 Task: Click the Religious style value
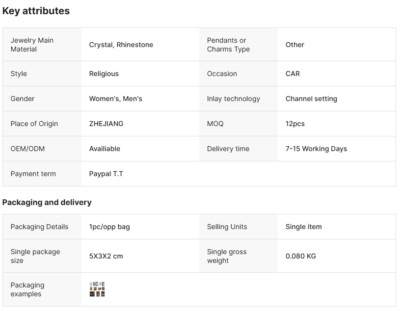point(104,74)
